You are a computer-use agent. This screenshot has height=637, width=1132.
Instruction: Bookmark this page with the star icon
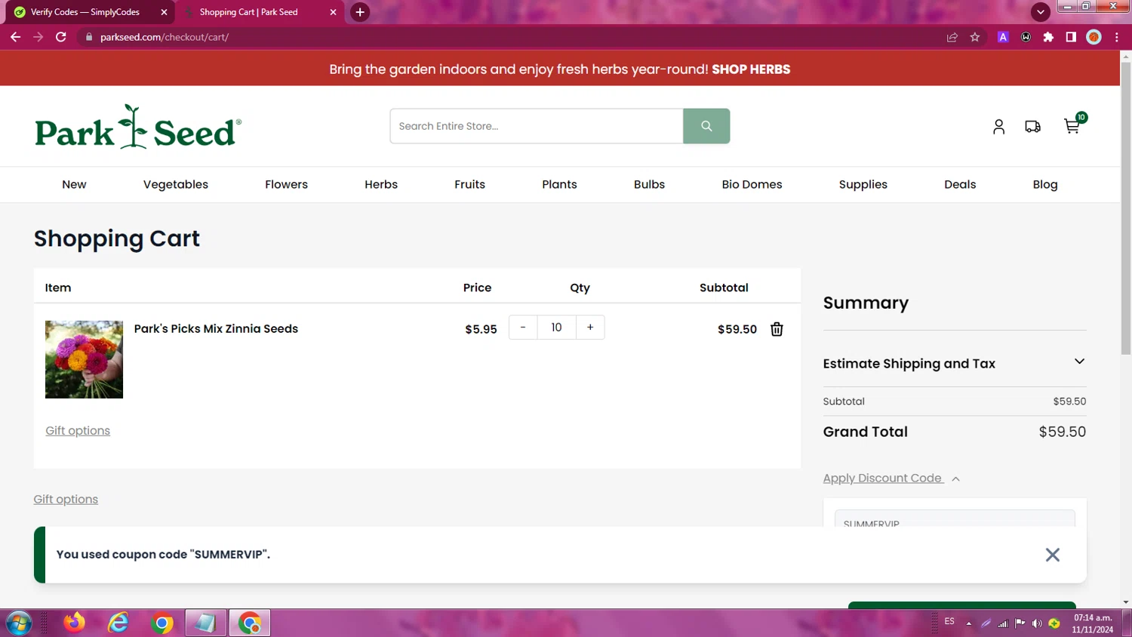pyautogui.click(x=975, y=37)
